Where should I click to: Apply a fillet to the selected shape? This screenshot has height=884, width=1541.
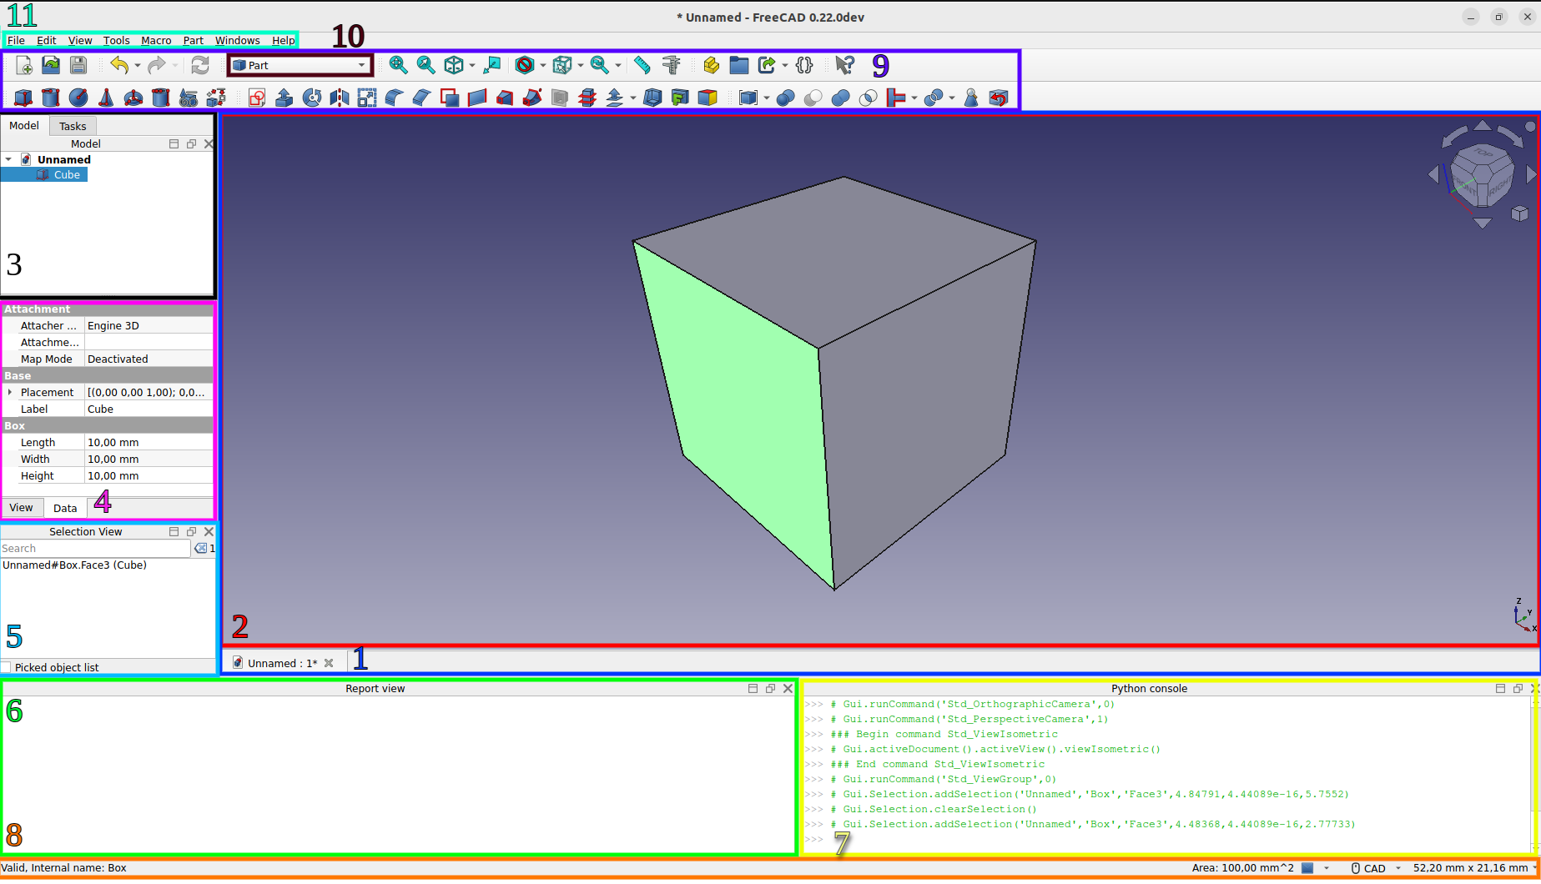point(393,98)
